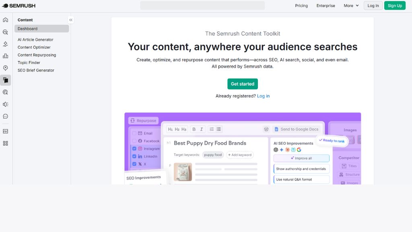The height and width of the screenshot is (232, 412).
Task: Click the Add keyword chip in preview
Action: (240, 155)
